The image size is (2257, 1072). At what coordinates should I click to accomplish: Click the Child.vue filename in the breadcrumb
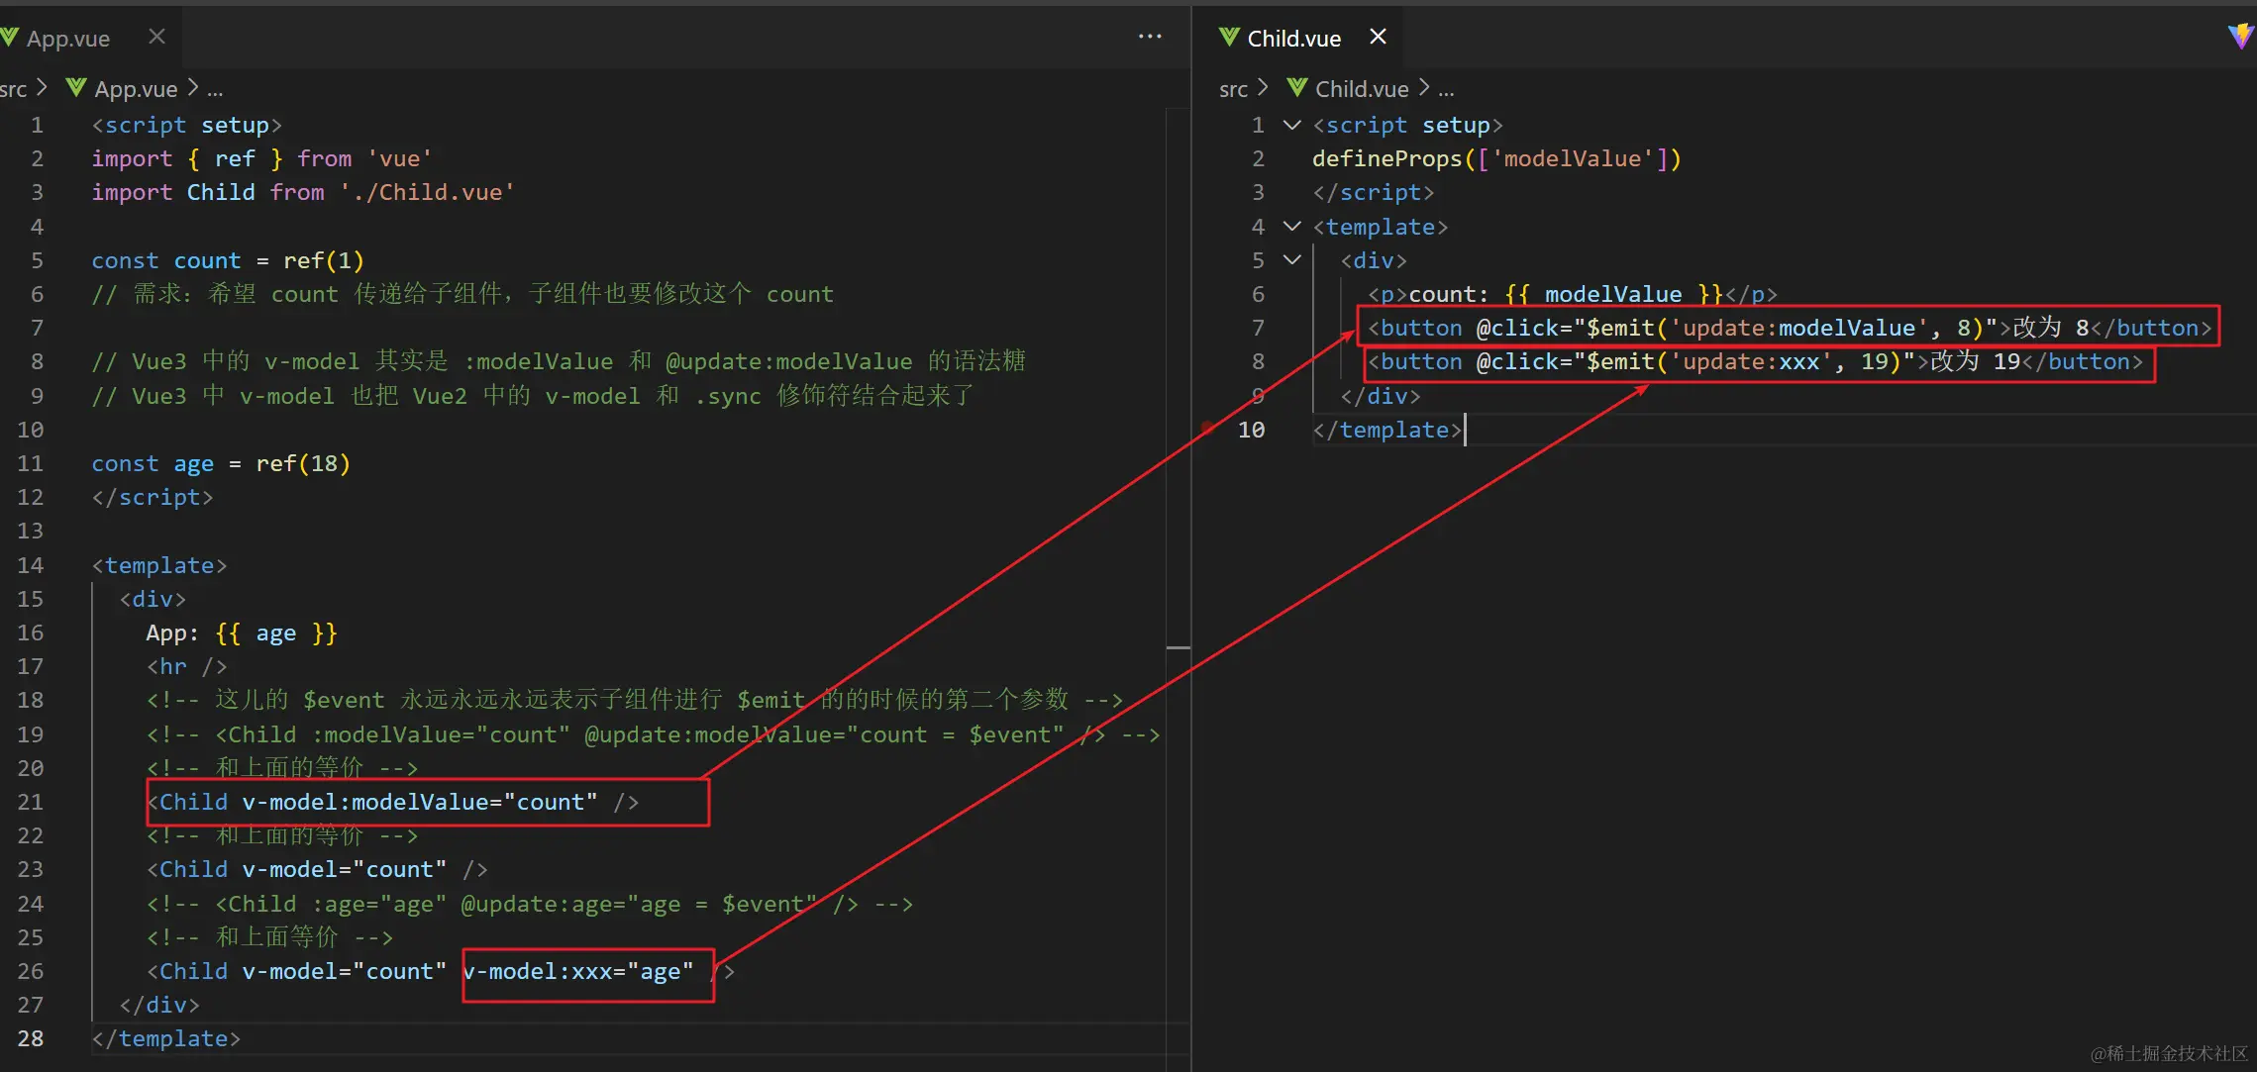click(1361, 89)
